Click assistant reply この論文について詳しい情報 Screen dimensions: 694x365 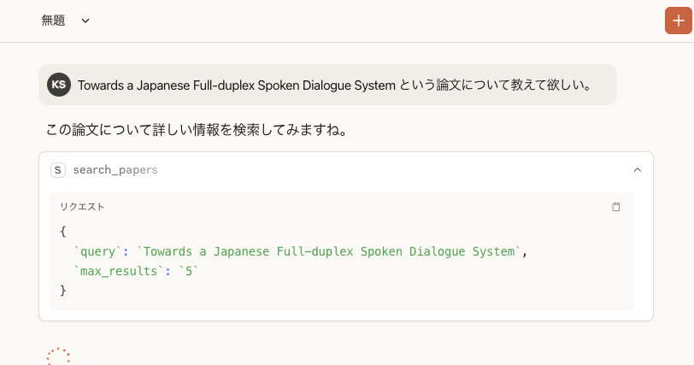point(197,130)
